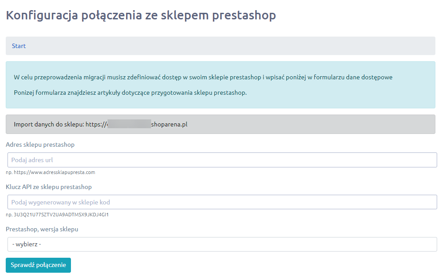Click the example URL hint text
The image size is (442, 278).
(50, 172)
